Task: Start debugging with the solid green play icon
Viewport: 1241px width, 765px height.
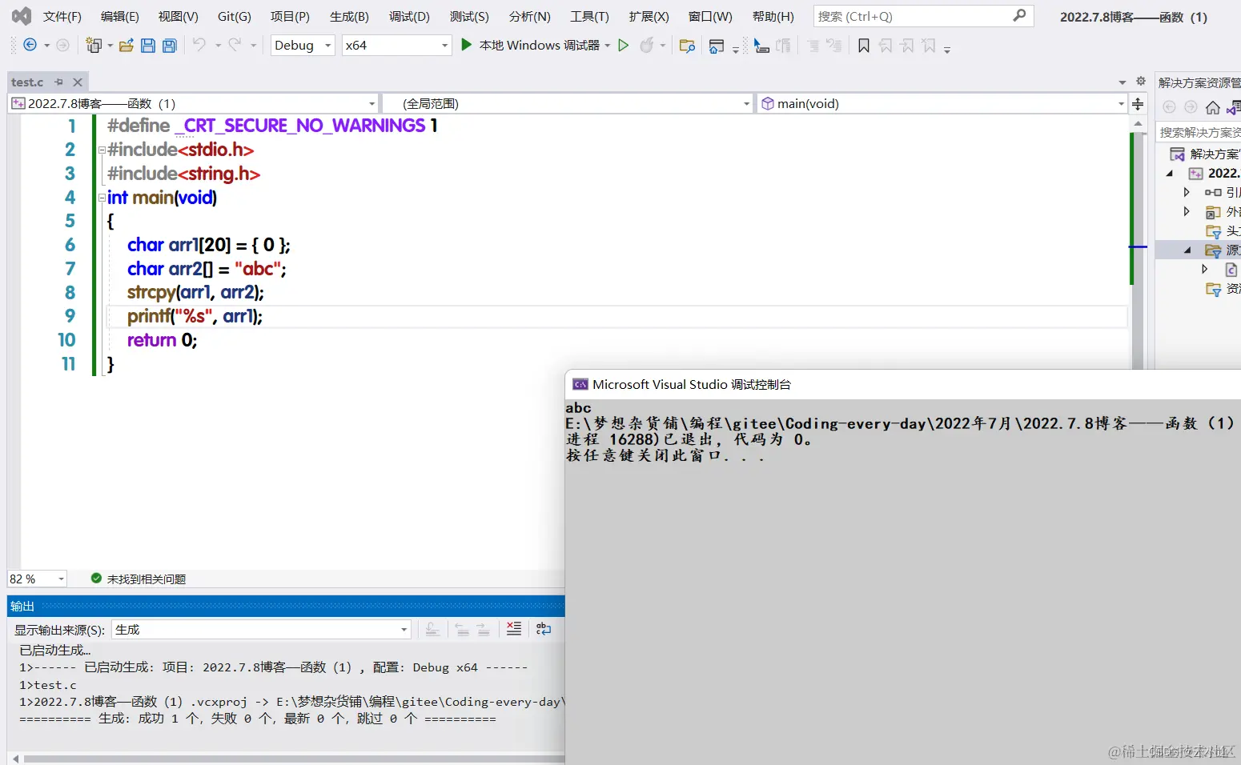Action: 466,45
